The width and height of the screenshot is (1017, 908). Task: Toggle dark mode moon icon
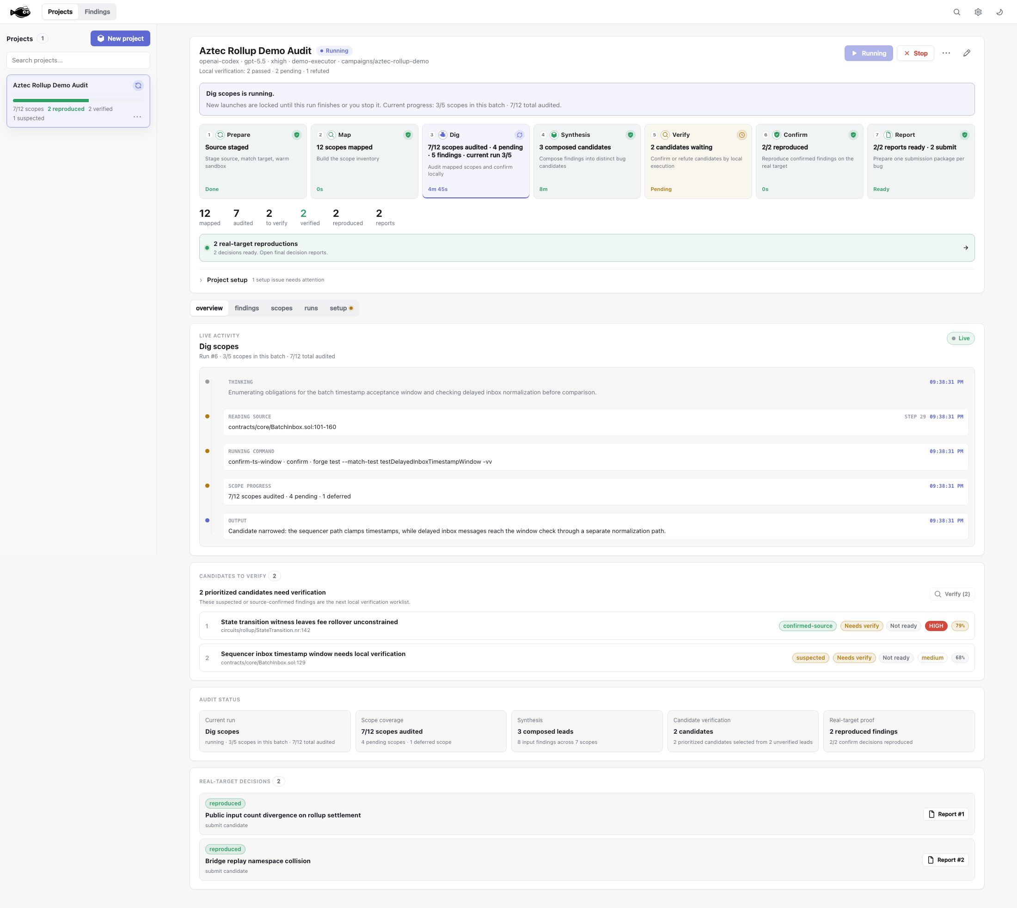coord(999,12)
